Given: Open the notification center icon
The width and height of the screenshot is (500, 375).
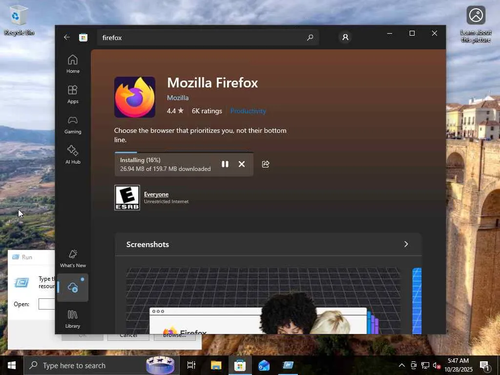Looking at the screenshot, I should point(485,365).
